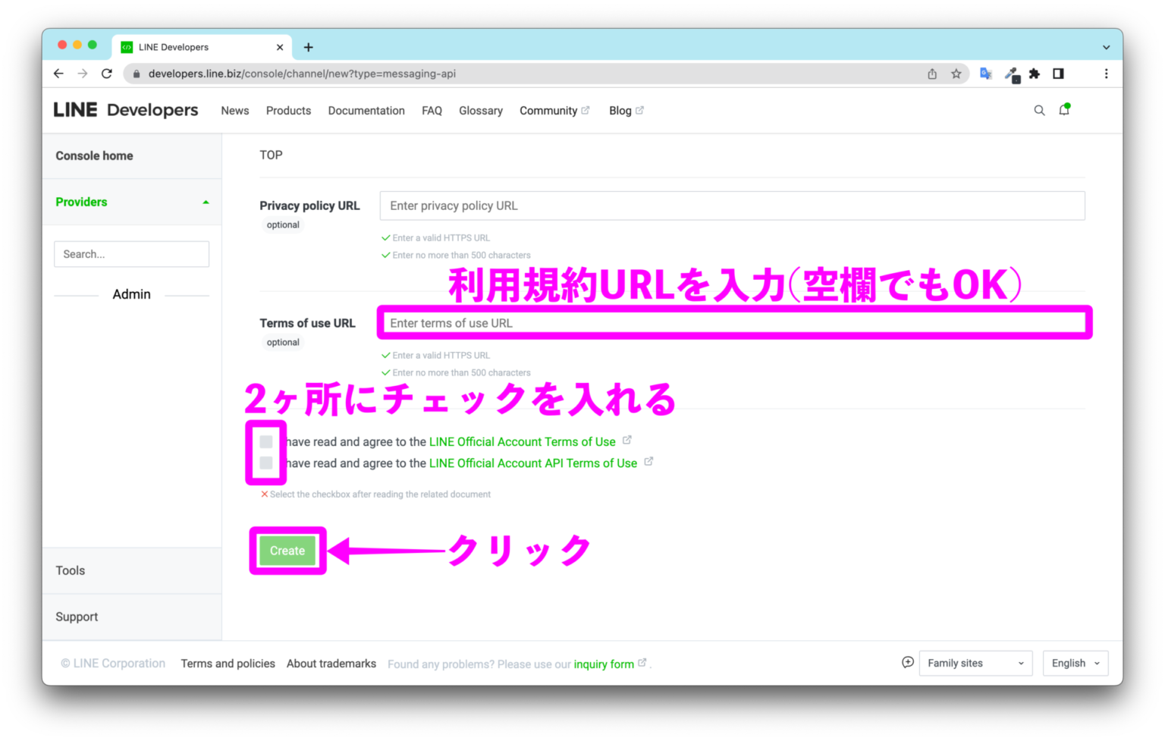
Task: Click the LINE Developers logo
Action: 126,109
